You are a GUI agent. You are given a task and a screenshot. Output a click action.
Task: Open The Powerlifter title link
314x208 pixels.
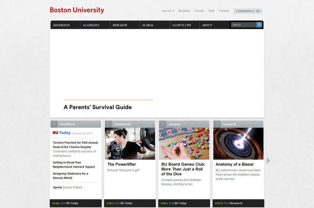pyautogui.click(x=122, y=164)
